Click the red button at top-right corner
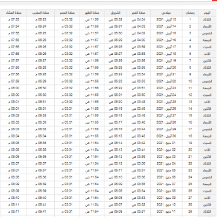The width and height of the screenshot is (217, 217). click(215, 1)
